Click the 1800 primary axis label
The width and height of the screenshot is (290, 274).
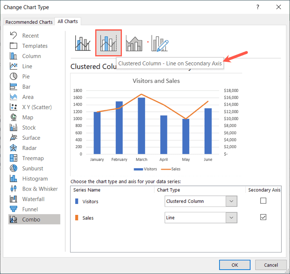pos(78,90)
